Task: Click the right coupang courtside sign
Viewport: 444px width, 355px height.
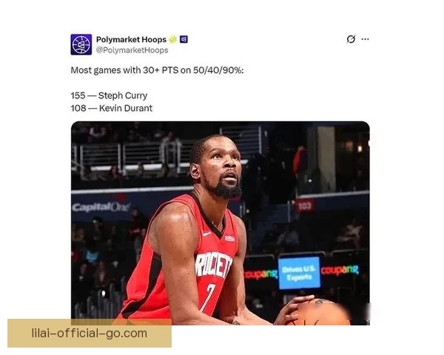Action: [x=340, y=269]
